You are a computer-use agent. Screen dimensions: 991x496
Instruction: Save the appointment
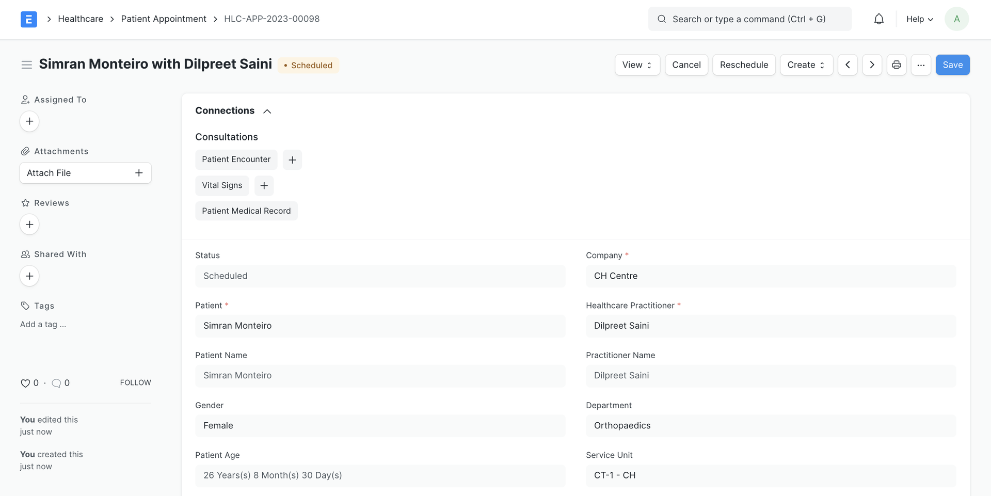pyautogui.click(x=952, y=65)
